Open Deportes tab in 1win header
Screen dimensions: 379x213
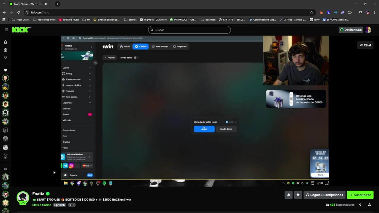coord(180,46)
